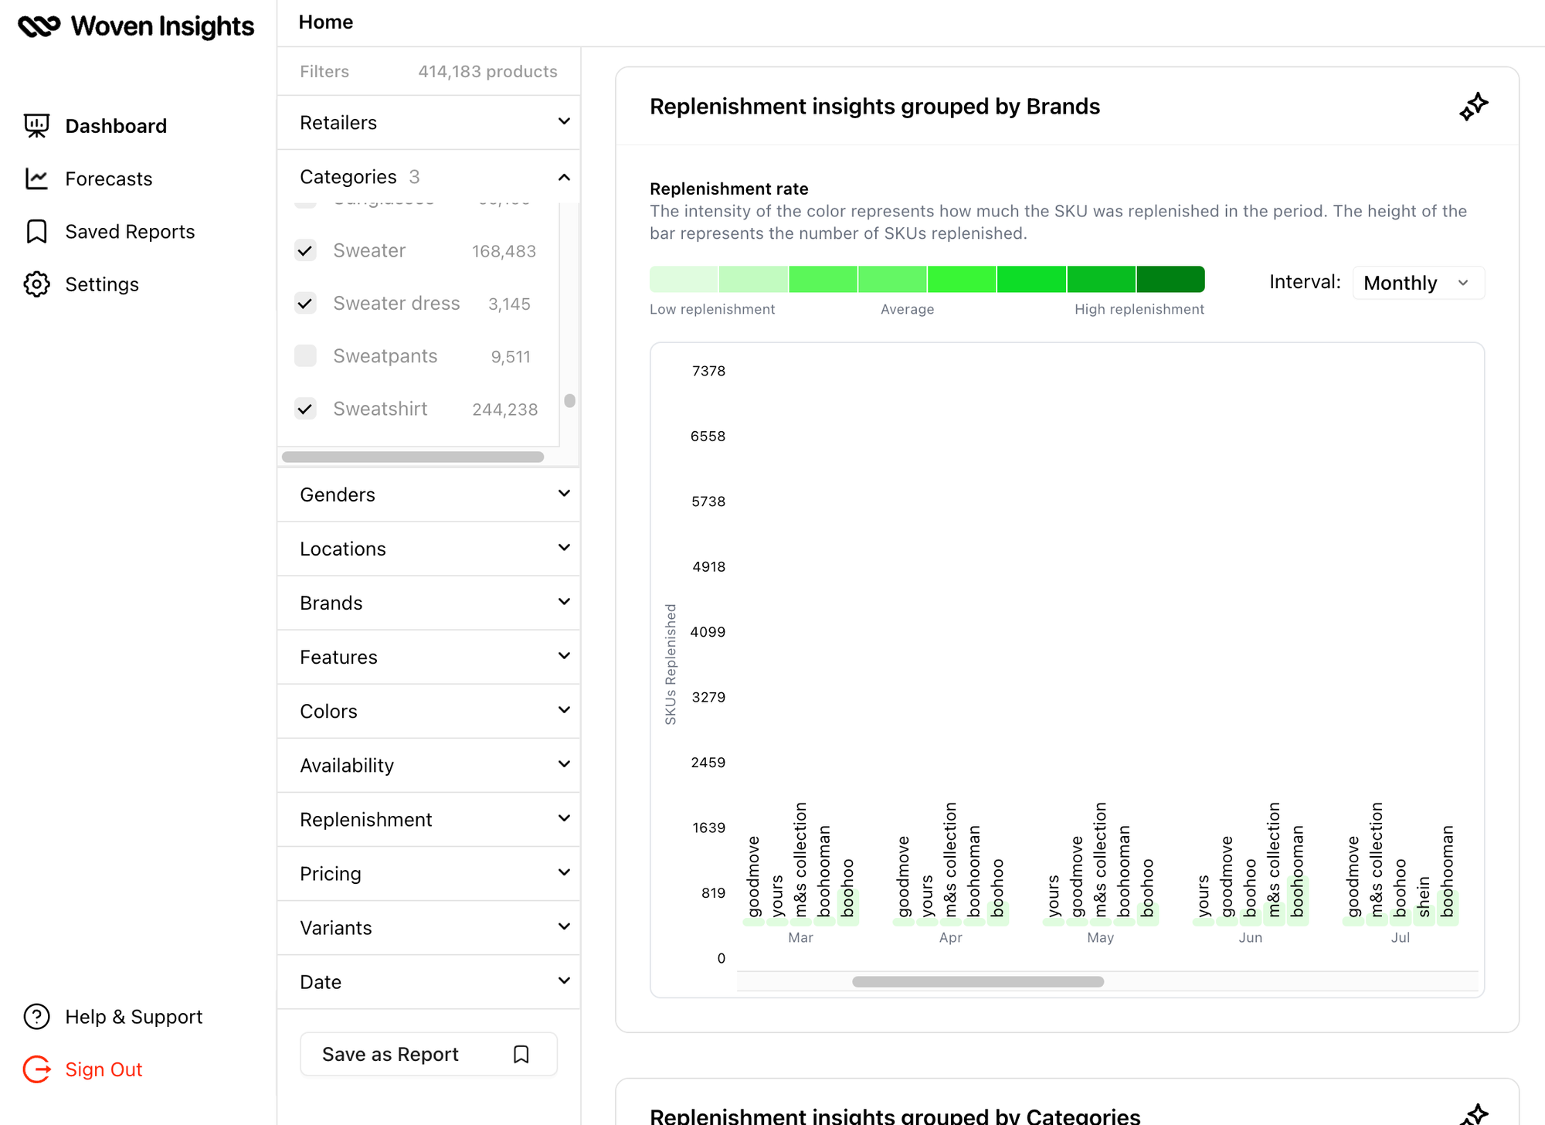Viewport: 1545px width, 1125px height.
Task: Click the Help & Support icon
Action: click(x=35, y=1017)
